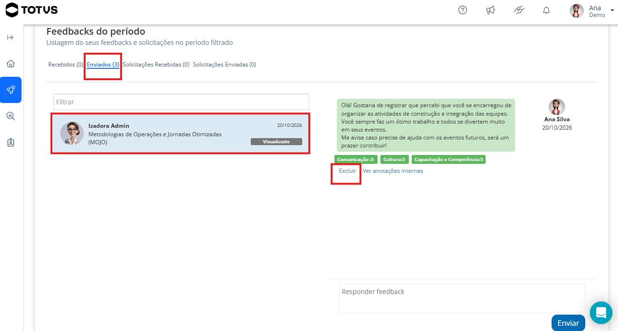
Task: Click the green feedback message bubble
Action: pos(426,125)
